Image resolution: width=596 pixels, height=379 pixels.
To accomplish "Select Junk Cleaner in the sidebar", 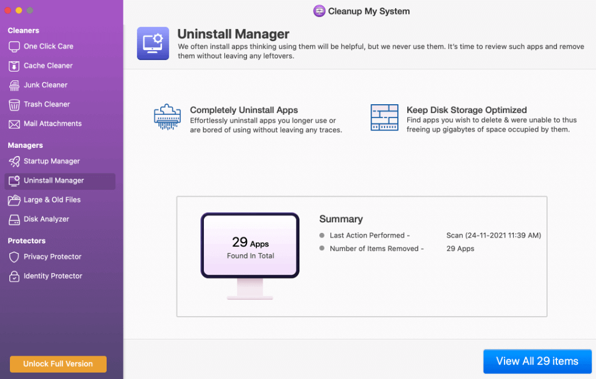I will click(60, 85).
